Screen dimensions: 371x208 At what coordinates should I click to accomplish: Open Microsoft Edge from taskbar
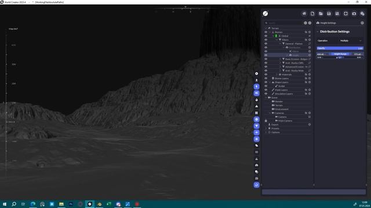click(33, 204)
